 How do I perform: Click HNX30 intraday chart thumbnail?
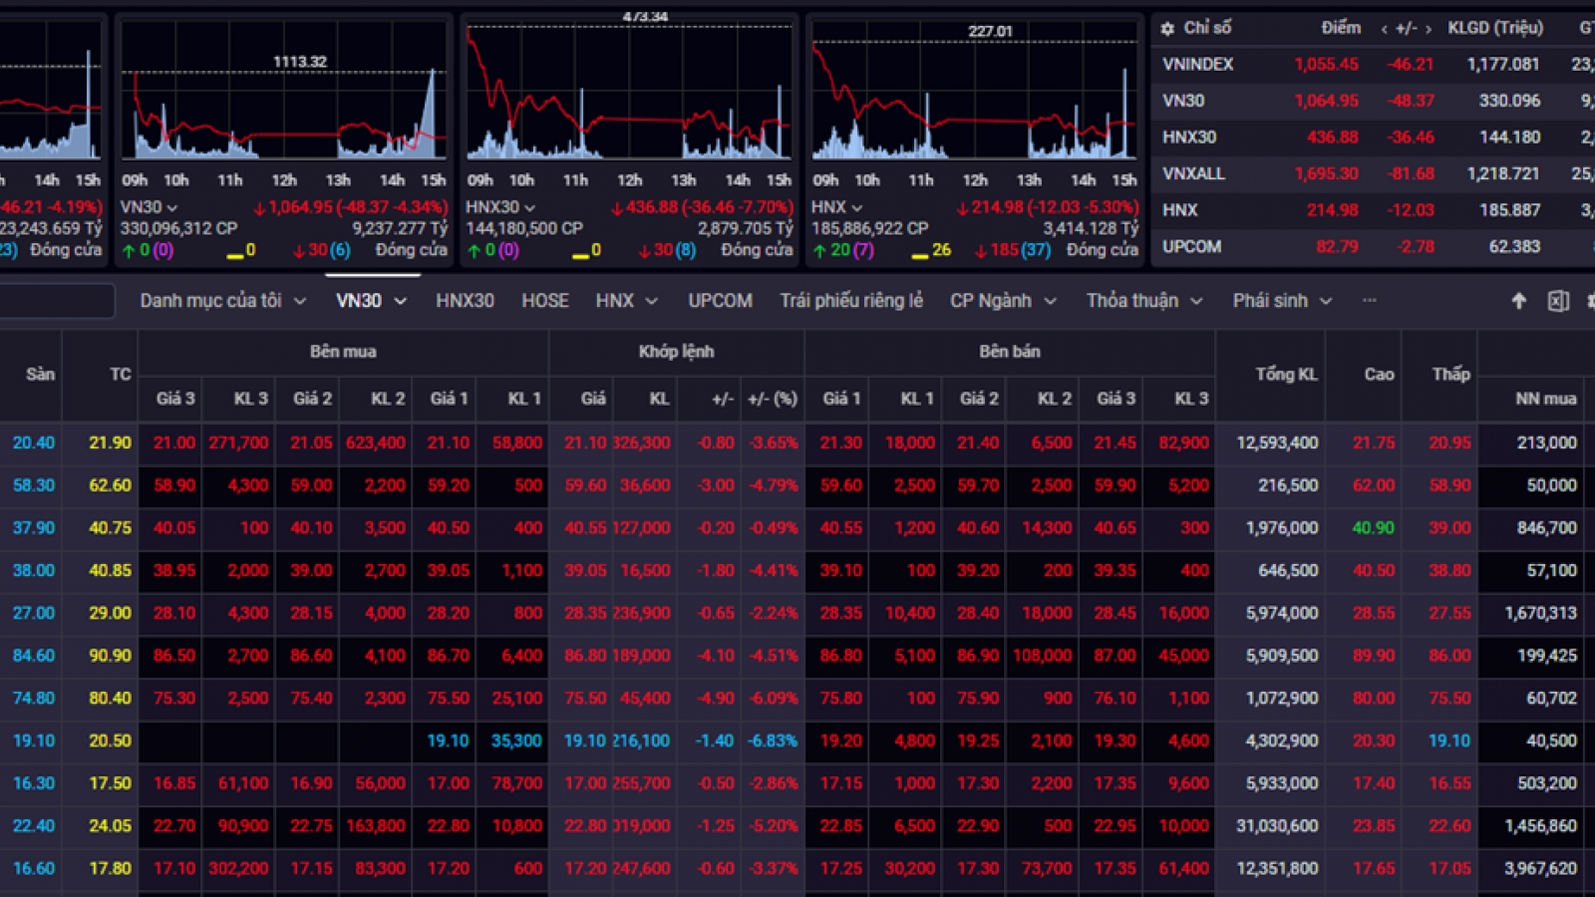(x=628, y=92)
